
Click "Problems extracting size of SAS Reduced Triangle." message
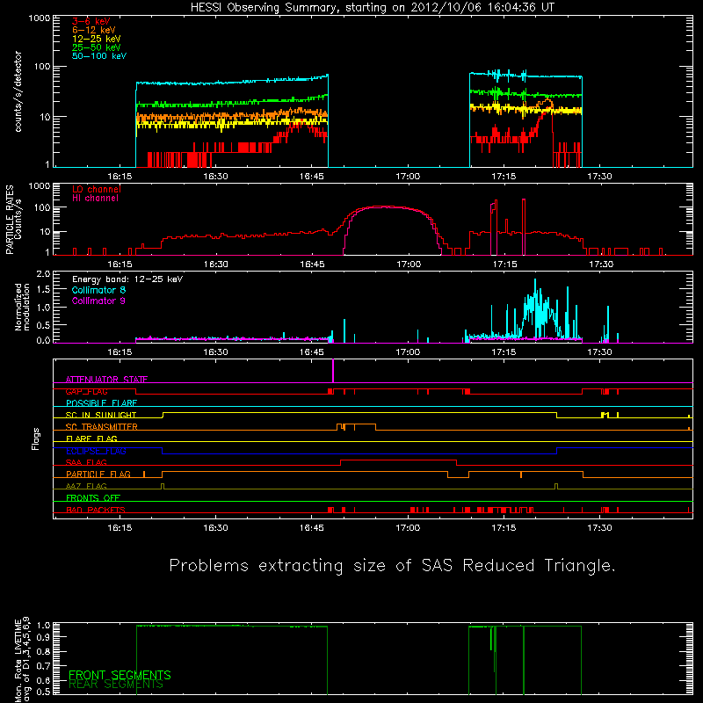[392, 565]
